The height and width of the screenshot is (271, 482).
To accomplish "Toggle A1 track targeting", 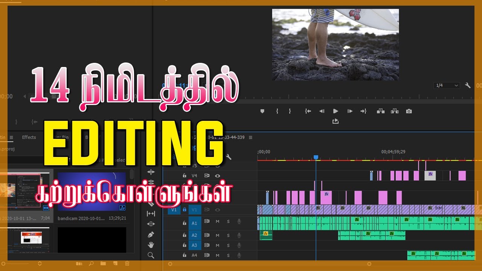I will coord(195,223).
